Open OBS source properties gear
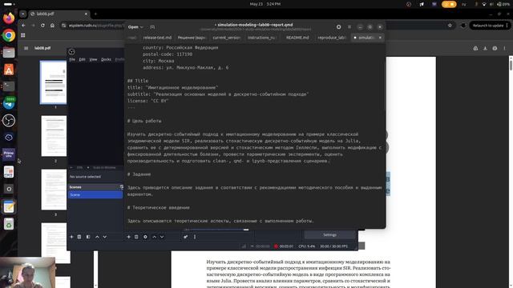 pos(145,237)
